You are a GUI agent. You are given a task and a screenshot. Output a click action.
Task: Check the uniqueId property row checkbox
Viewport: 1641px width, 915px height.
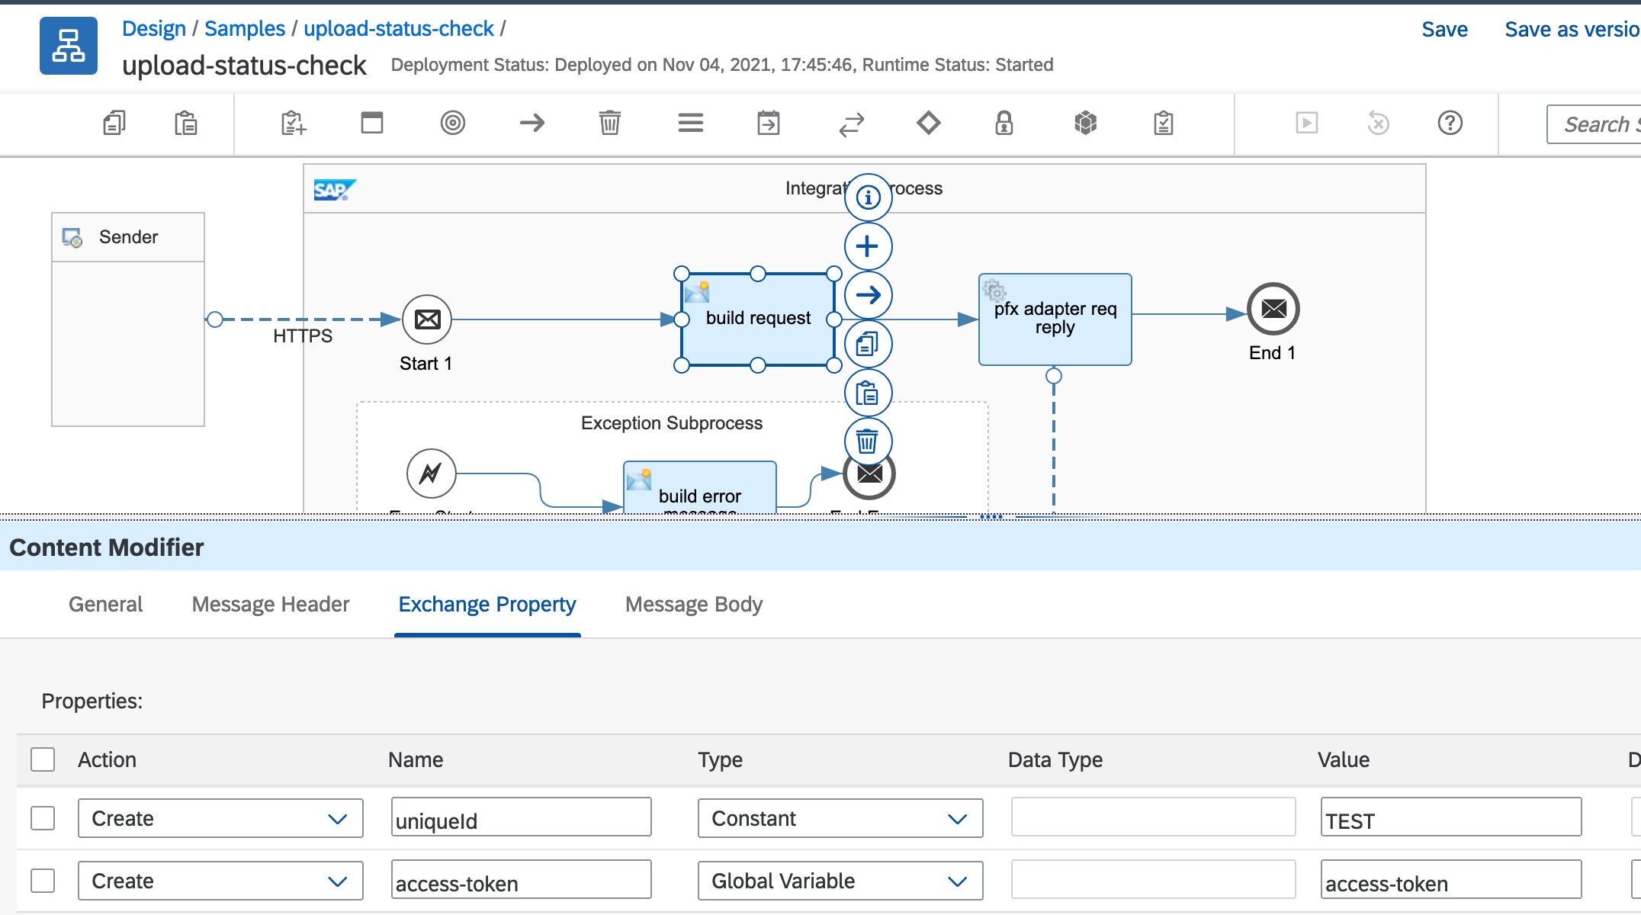(x=43, y=818)
